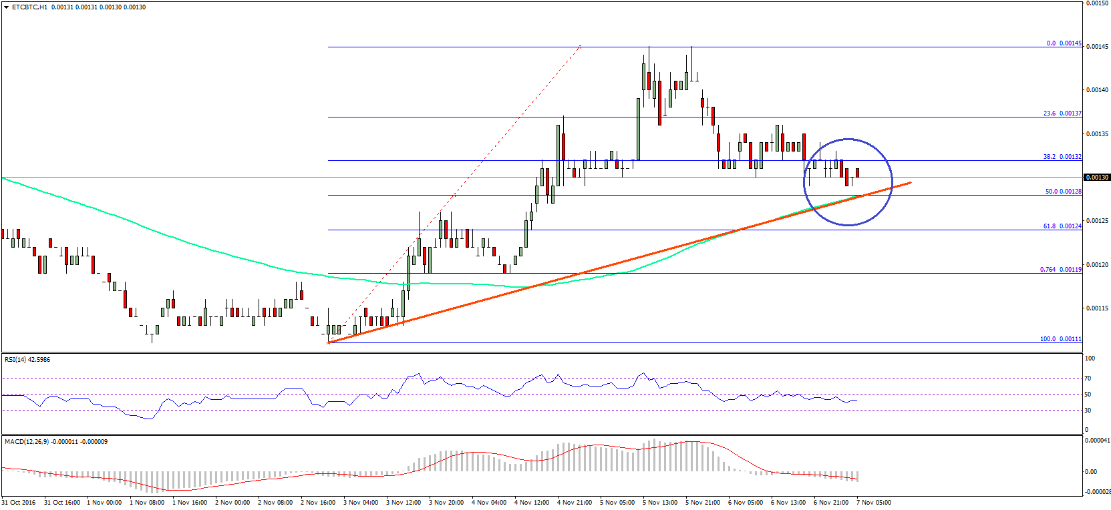The width and height of the screenshot is (1111, 510).
Task: Click the RSI 70 level value
Action: tap(1088, 378)
